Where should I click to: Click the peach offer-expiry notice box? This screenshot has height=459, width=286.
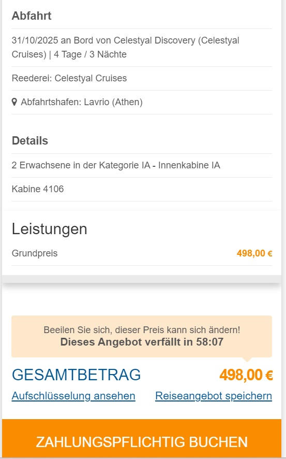pyautogui.click(x=142, y=336)
